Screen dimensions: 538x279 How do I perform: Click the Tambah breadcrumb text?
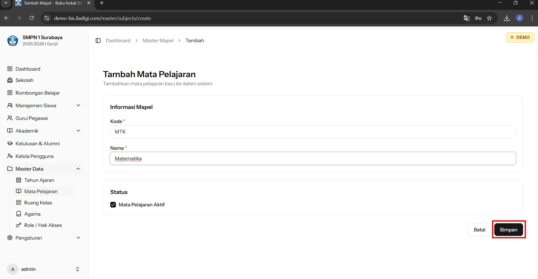click(195, 41)
